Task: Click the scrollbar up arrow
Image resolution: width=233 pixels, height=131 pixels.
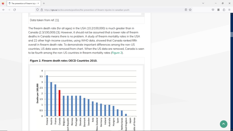Action: pos(232,14)
